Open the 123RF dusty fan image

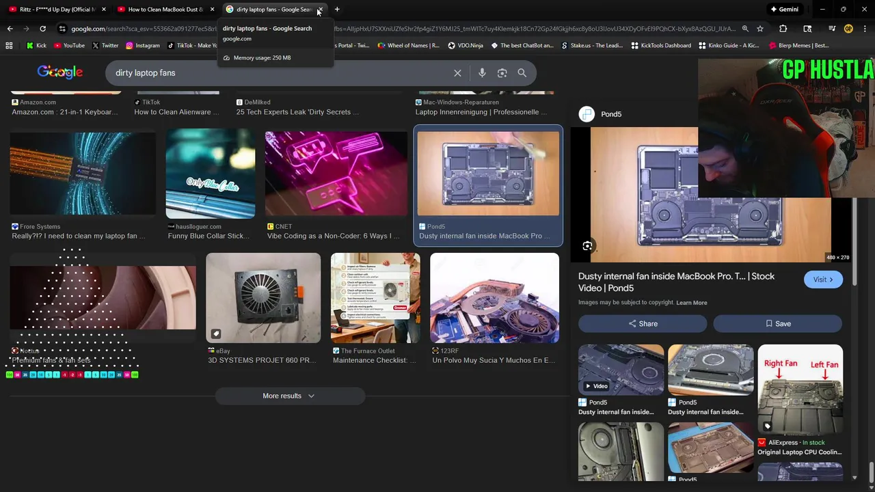[x=494, y=298]
